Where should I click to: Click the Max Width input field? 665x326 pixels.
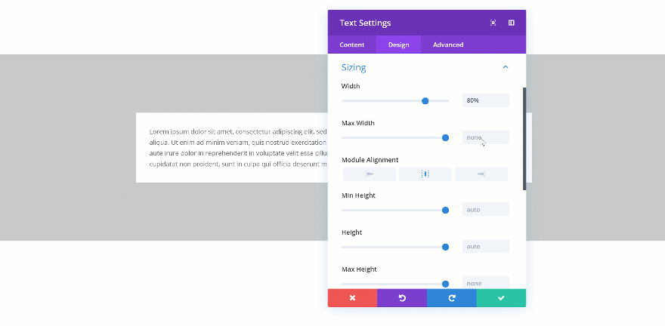click(485, 137)
